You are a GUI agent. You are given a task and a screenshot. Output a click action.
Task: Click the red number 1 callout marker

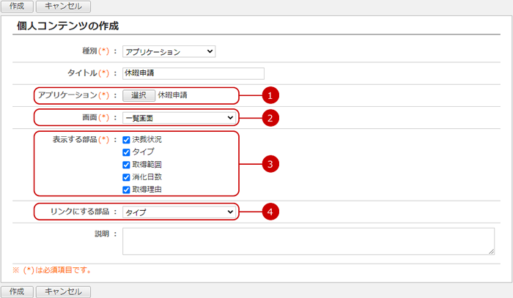click(x=271, y=95)
